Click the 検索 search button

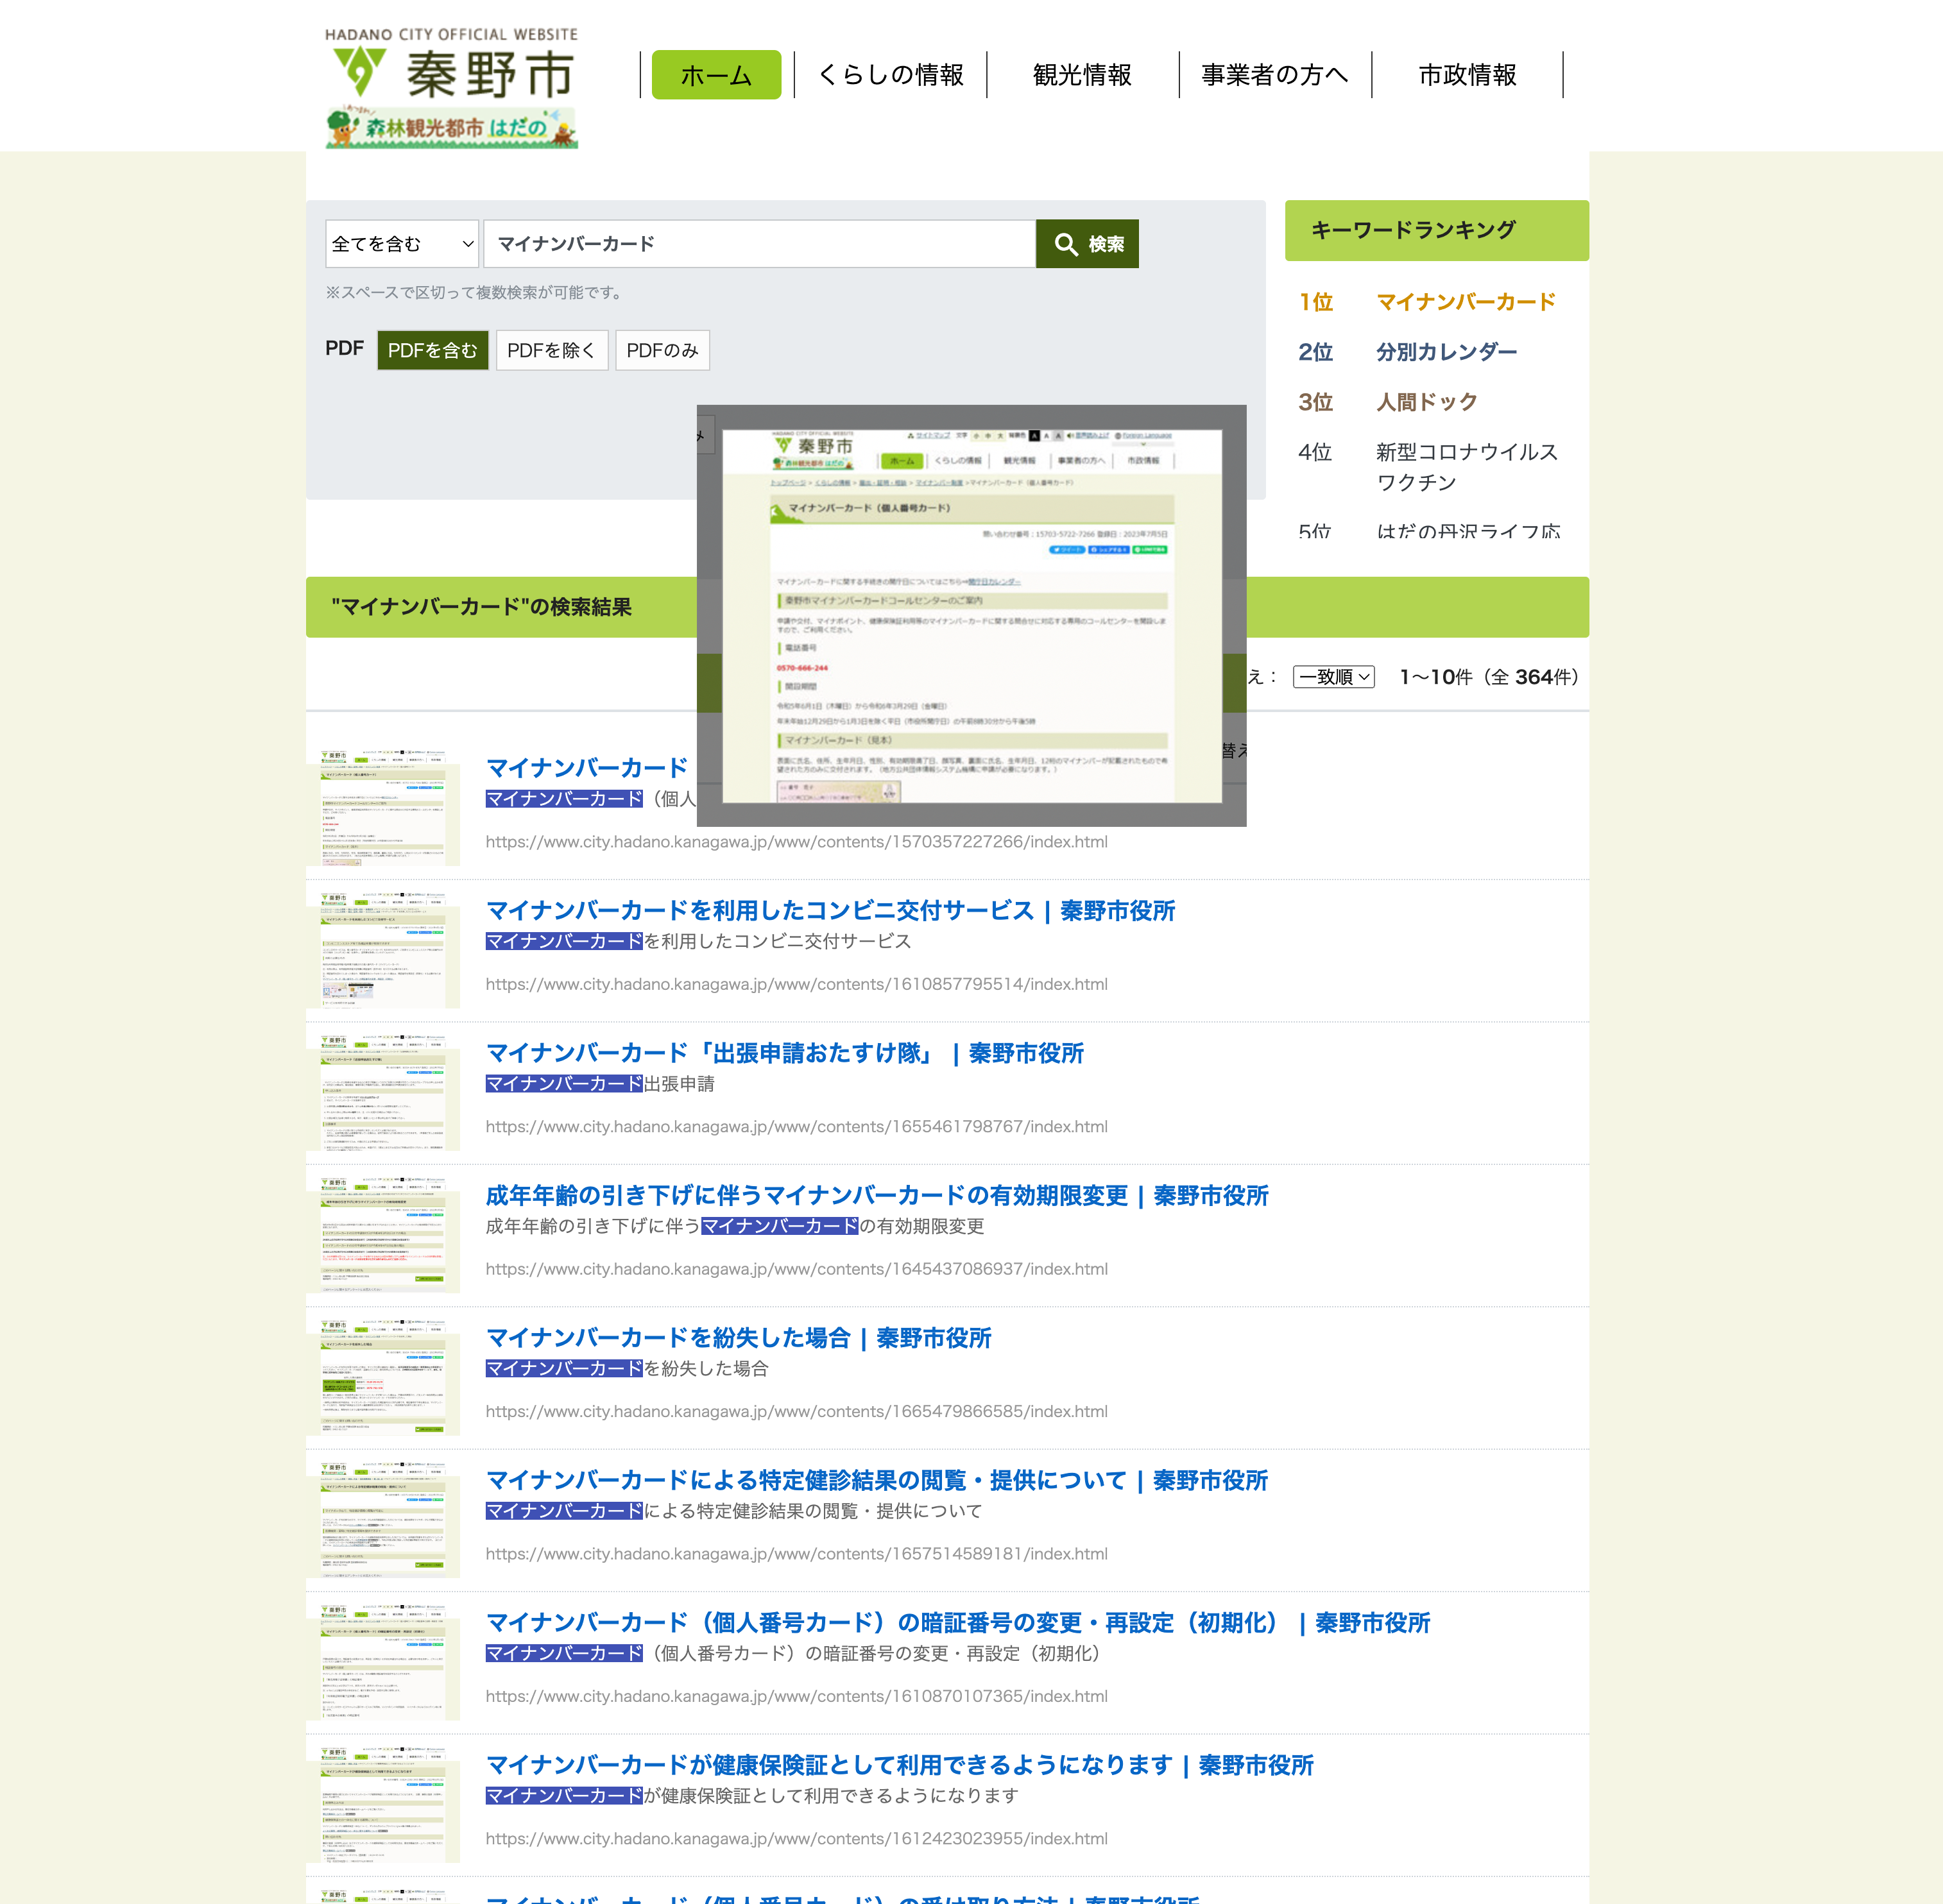tap(1087, 244)
